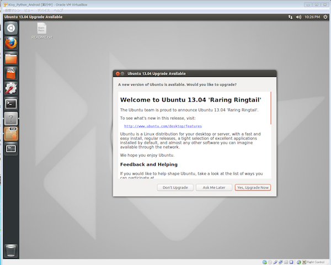Launch the Terminal from the launcher
Screen dimensions: 331x265
pos(11,104)
